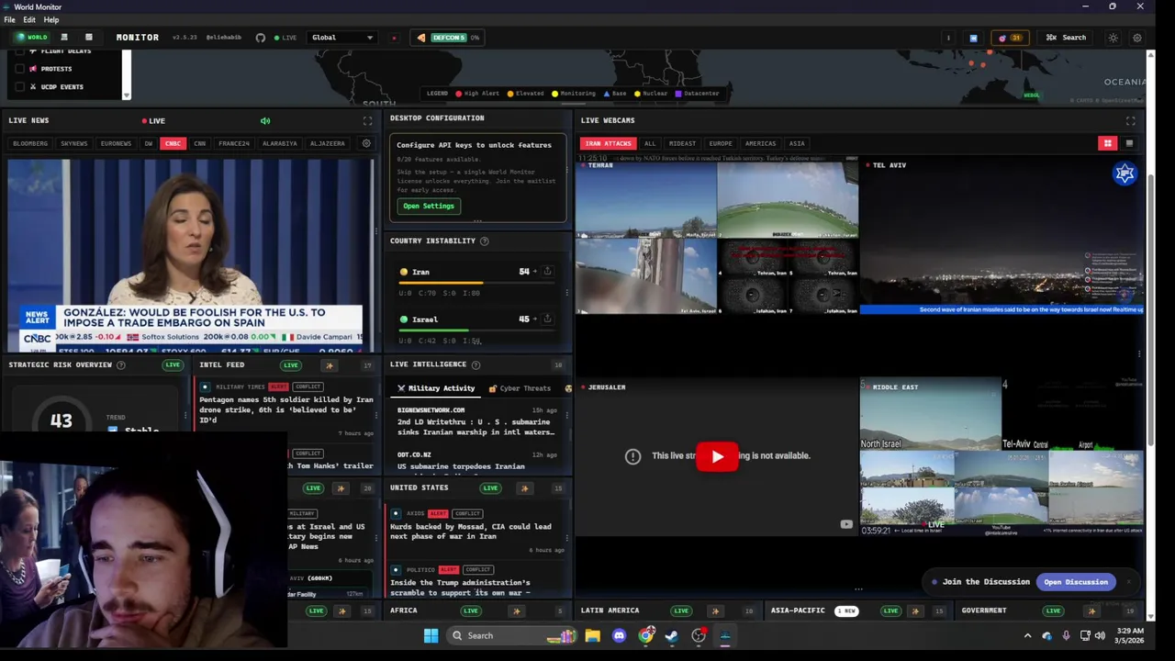Toggle the Africa panel LIVE indicator

pyautogui.click(x=471, y=611)
